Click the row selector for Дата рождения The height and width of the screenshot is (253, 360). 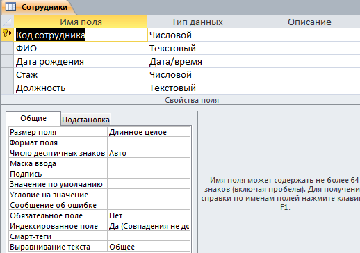click(7, 62)
